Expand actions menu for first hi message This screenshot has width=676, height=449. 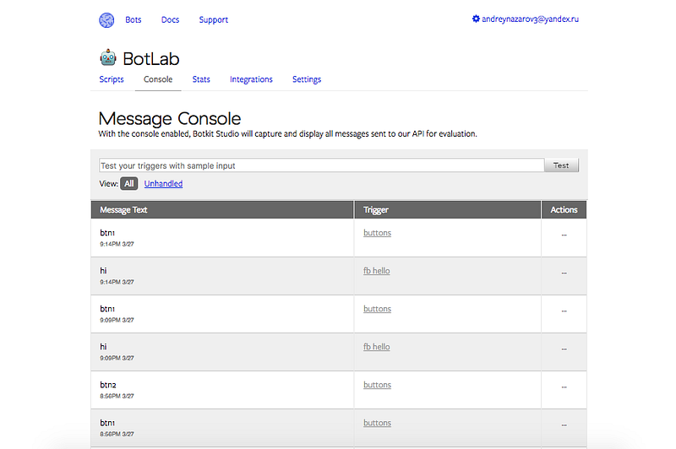564,272
